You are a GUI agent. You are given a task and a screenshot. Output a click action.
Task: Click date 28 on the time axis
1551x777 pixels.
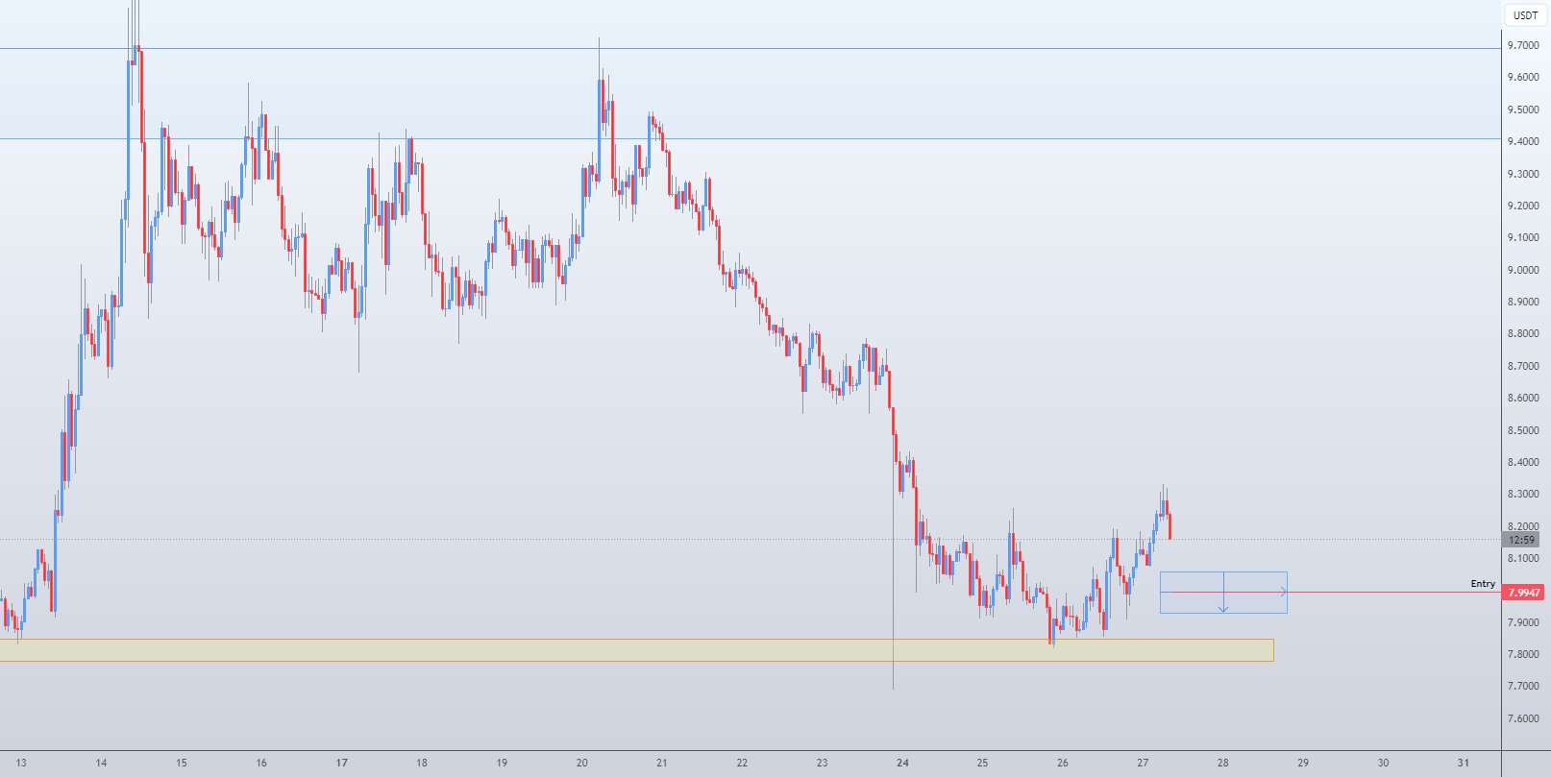point(1223,764)
